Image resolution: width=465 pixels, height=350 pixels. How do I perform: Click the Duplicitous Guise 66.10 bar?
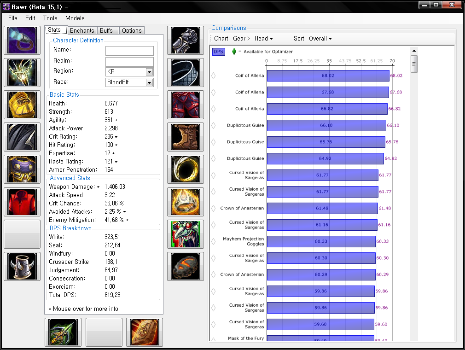(x=326, y=125)
